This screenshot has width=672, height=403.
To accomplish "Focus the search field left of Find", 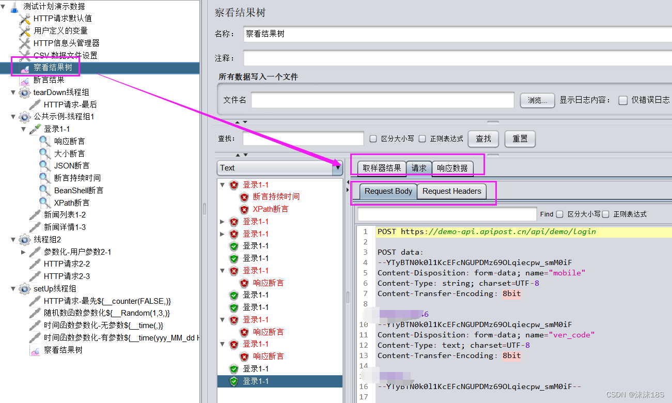I will 447,214.
